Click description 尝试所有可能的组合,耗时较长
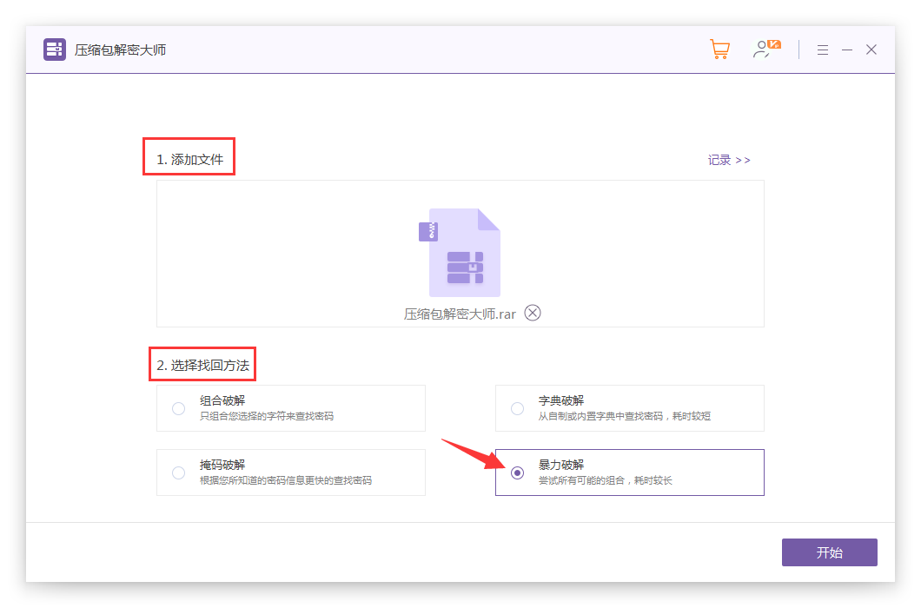The width and height of the screenshot is (921, 608). [605, 480]
